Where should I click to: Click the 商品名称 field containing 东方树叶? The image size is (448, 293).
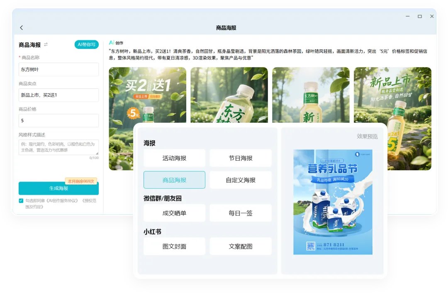(58, 69)
